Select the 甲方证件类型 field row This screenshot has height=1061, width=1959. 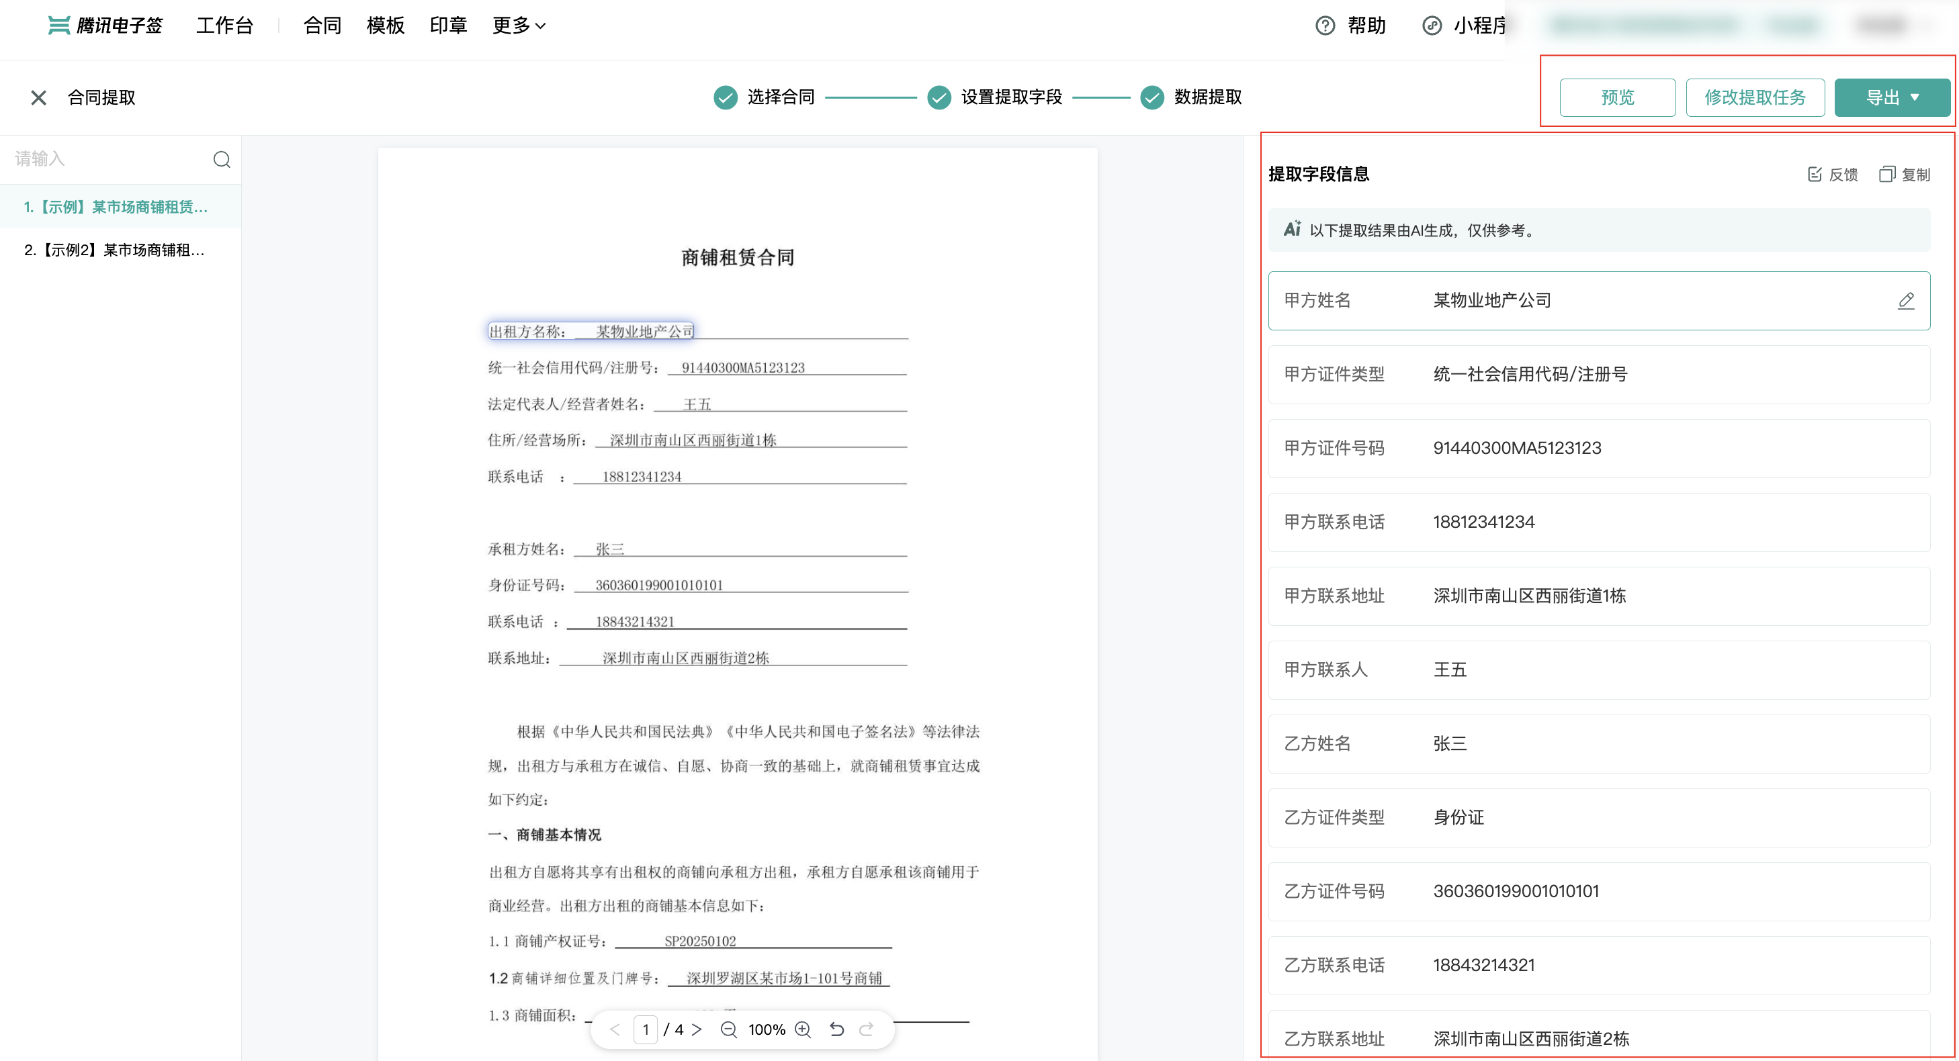click(x=1600, y=375)
